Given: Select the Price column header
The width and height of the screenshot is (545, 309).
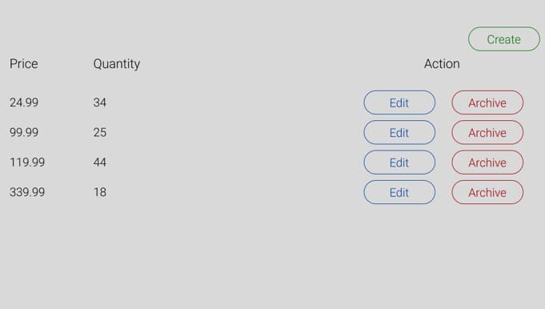Looking at the screenshot, I should (24, 63).
